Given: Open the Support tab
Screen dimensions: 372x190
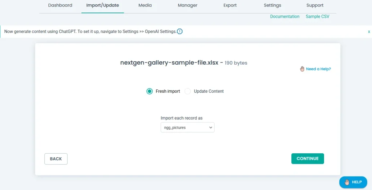Looking at the screenshot, I should (315, 5).
